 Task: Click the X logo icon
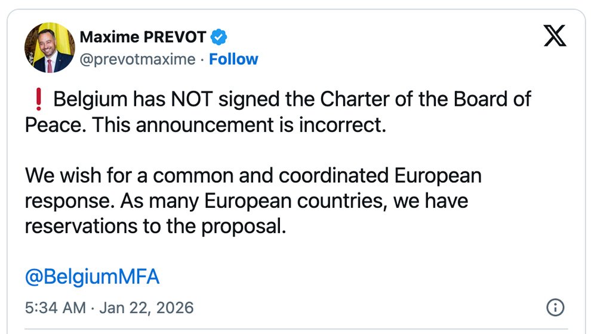click(x=555, y=36)
